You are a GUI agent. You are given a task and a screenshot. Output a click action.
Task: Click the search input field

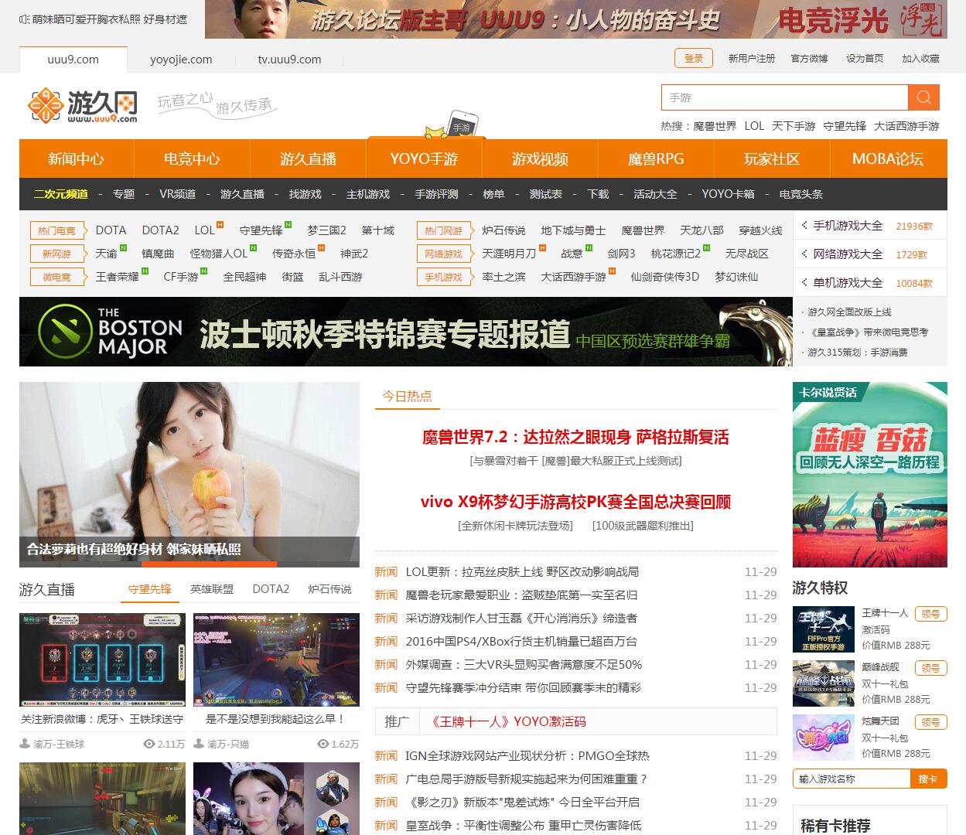click(784, 97)
